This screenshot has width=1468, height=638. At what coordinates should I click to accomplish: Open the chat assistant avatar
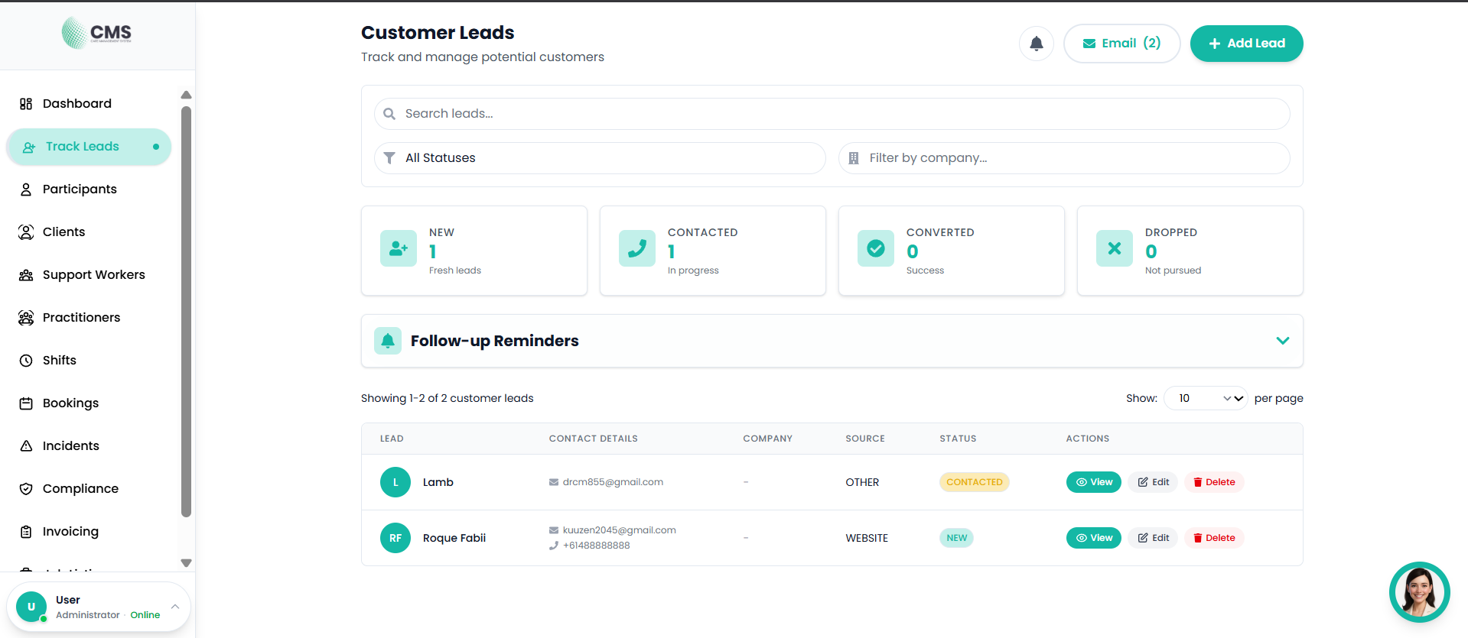click(x=1419, y=592)
